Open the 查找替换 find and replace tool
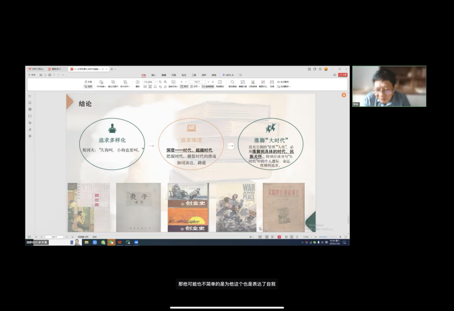Screen dimensions: 454x311 click(232, 84)
